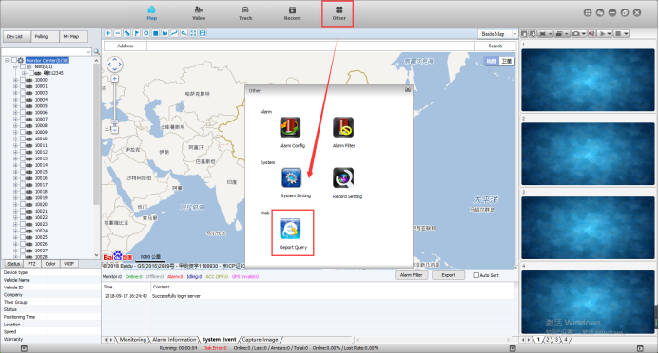Screen dimensions: 659x353
Task: Check the 10000 device checkbox
Action: [x=23, y=80]
